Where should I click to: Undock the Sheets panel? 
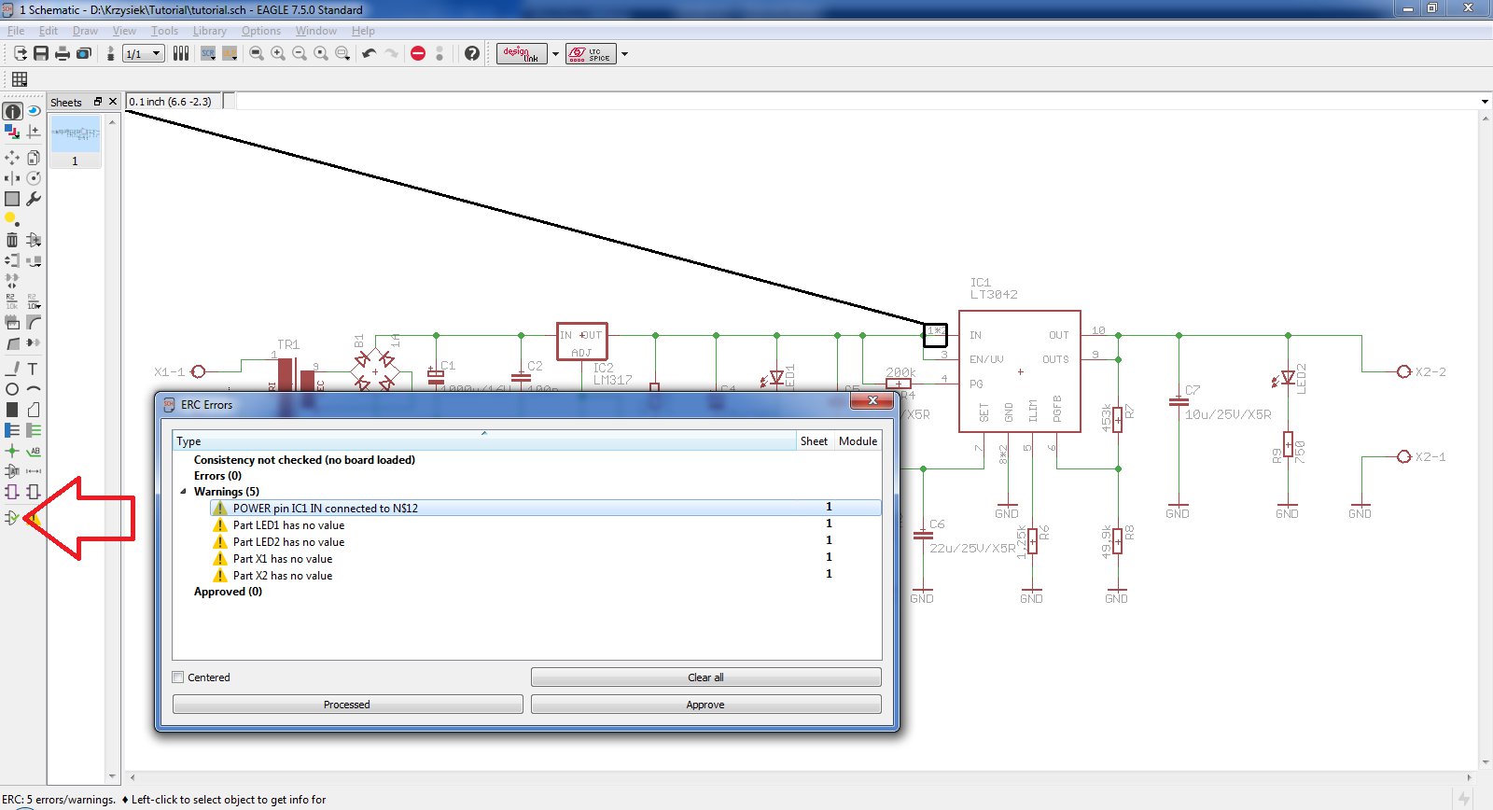tap(97, 102)
